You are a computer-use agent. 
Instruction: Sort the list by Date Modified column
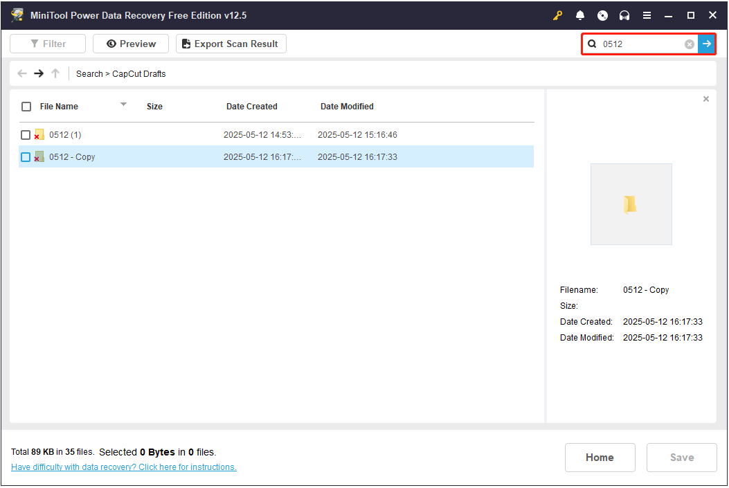347,107
